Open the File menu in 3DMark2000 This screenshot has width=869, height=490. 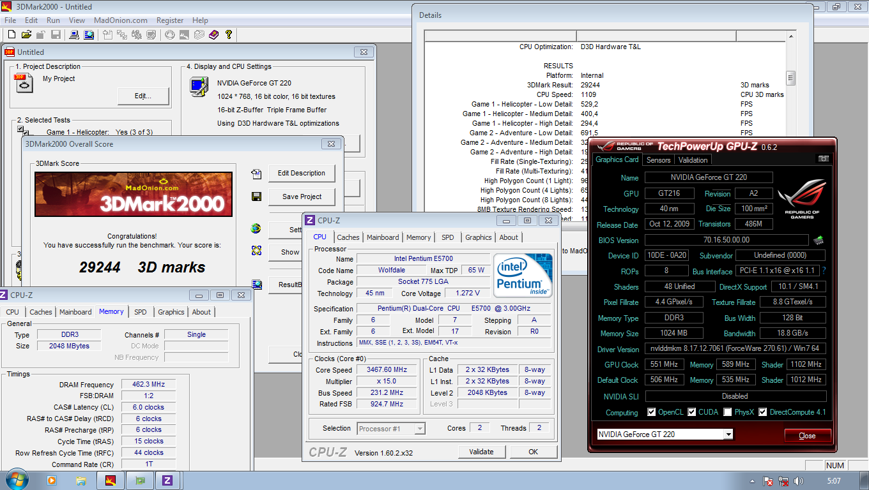tap(10, 20)
